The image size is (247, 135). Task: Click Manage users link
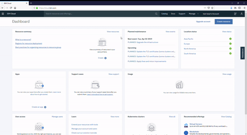[57, 117]
